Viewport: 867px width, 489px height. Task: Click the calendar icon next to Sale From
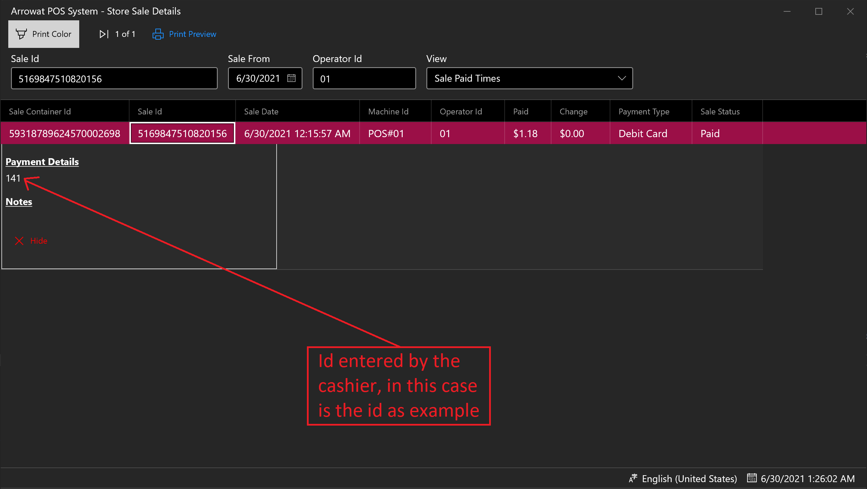(x=292, y=78)
